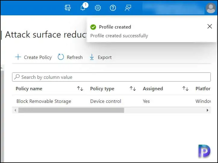Open the settings gear in header
The width and height of the screenshot is (218, 163).
(x=98, y=8)
